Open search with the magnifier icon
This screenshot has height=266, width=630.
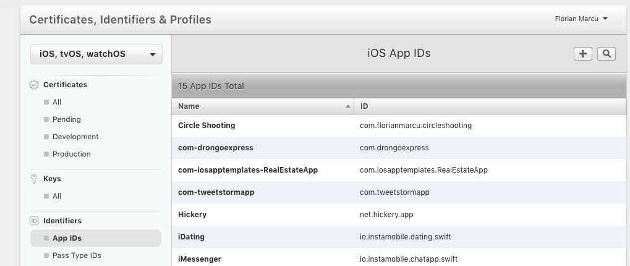point(606,54)
